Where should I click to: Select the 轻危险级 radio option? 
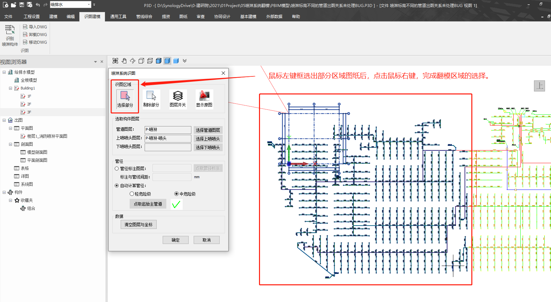(x=132, y=194)
